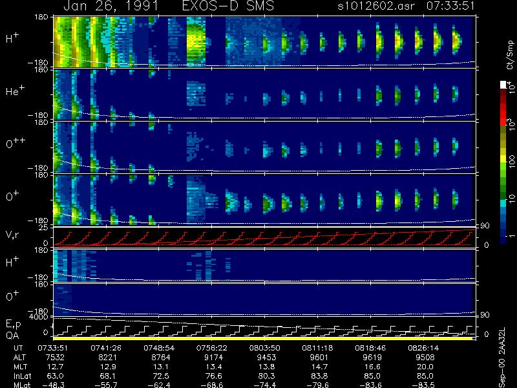Click the MLT value '16.6'
517x388 pixels.
click(372, 367)
